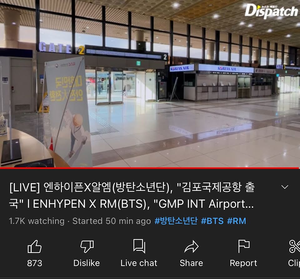Tap the Dislike label
The width and height of the screenshot is (300, 279).
pos(87,263)
